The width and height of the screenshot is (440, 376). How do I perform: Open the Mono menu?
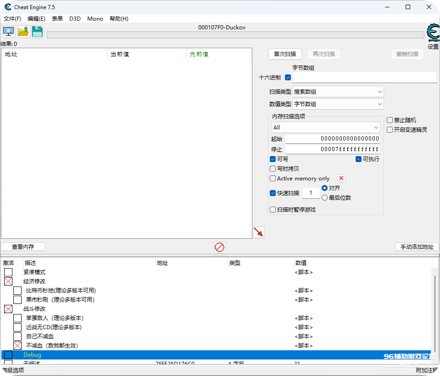pos(95,19)
